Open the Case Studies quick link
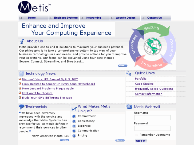Image resolution: width=194 pixels, height=145 pixels. (144, 84)
